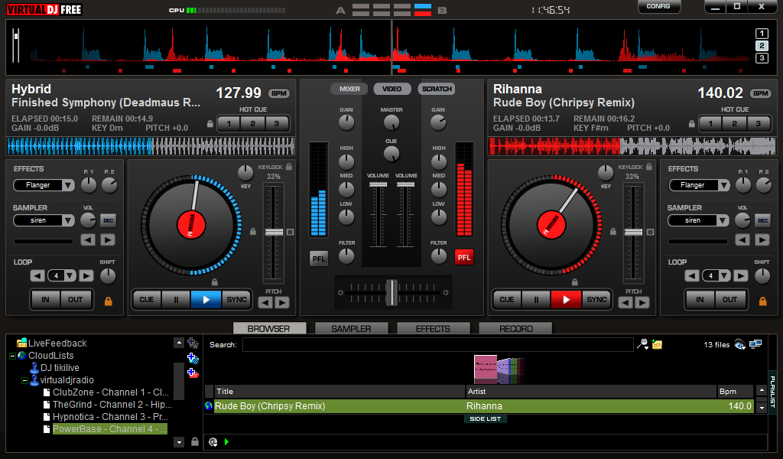The width and height of the screenshot is (783, 459).
Task: Halve the loop length on left deck
Action: pyautogui.click(x=37, y=275)
